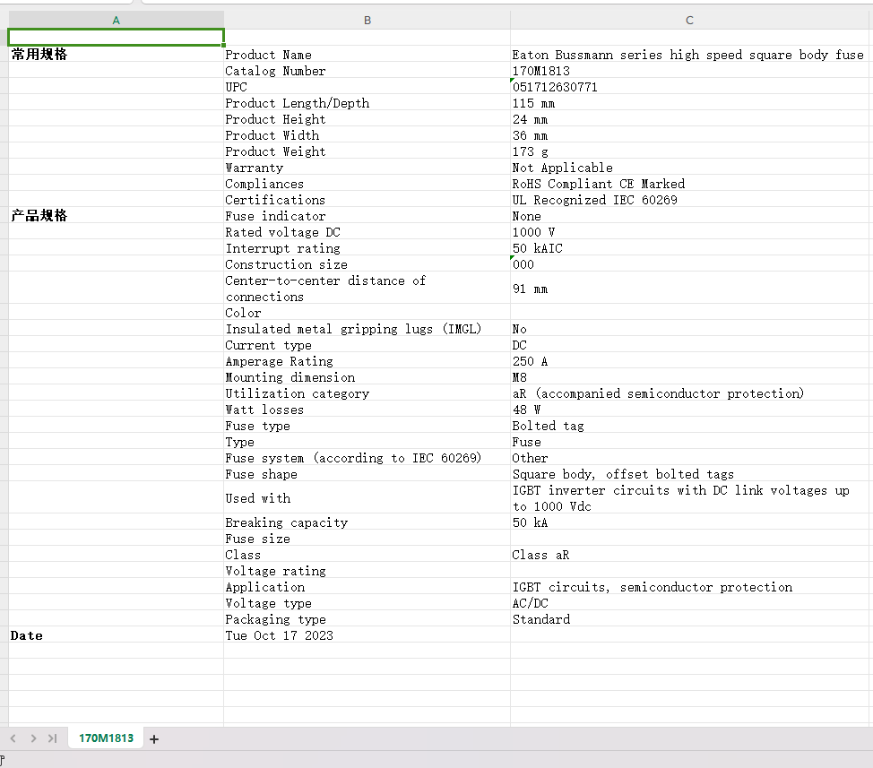Select the 'Warranty' cell
873x768 pixels.
[367, 167]
